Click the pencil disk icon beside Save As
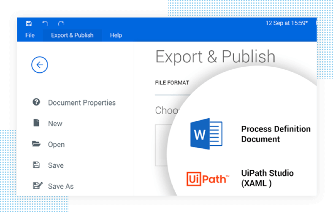The image size is (333, 212). 38,185
